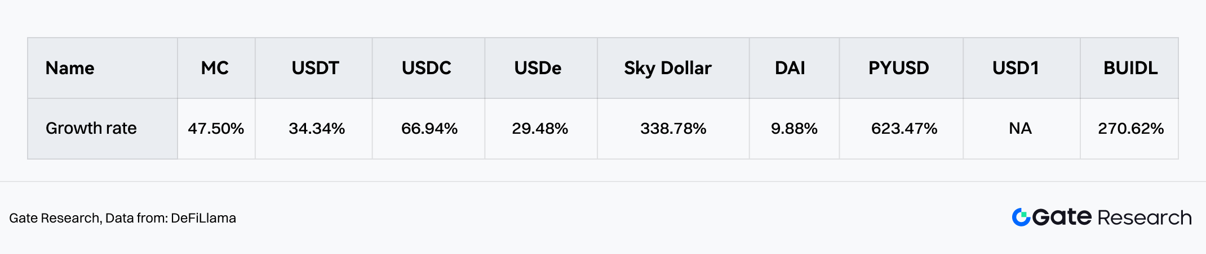The width and height of the screenshot is (1206, 254).
Task: Click the NA value under USD1
Action: pos(1020,129)
